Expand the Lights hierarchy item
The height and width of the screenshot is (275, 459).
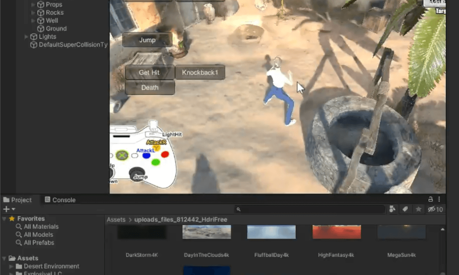[x=26, y=37]
